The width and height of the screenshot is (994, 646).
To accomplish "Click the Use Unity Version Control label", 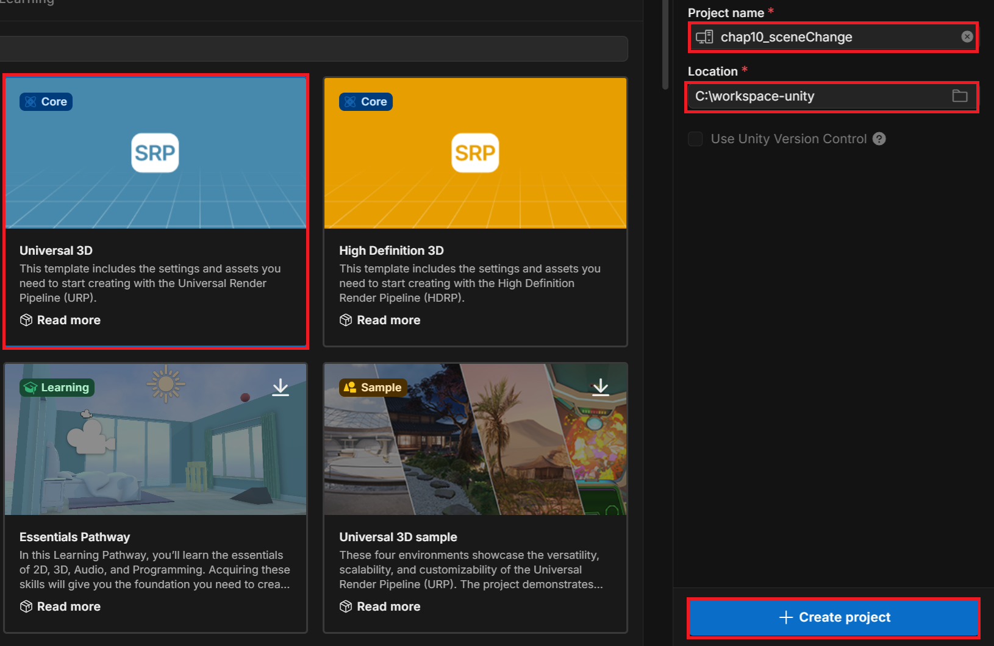I will 788,139.
